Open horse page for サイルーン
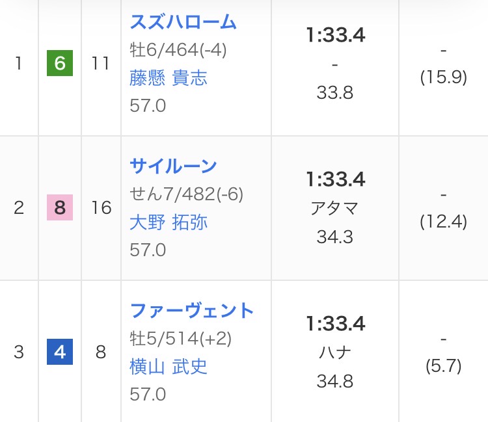 173,166
